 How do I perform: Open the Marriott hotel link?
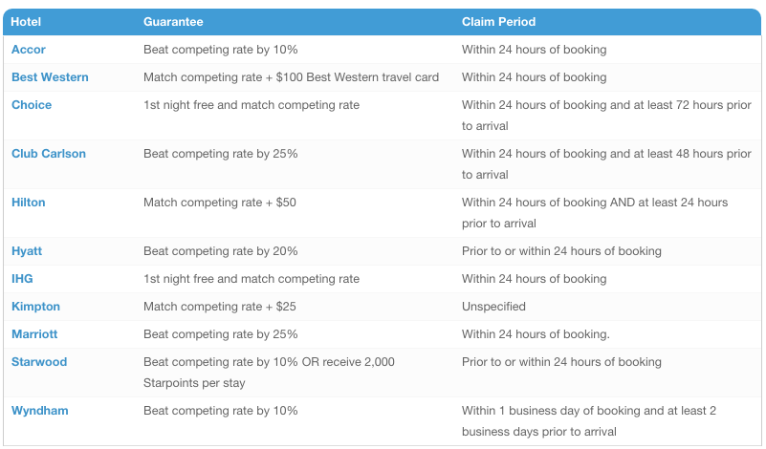(34, 334)
